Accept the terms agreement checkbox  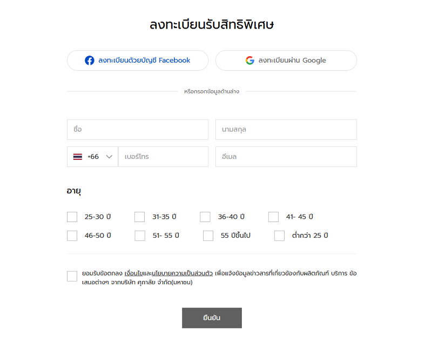pos(72,276)
